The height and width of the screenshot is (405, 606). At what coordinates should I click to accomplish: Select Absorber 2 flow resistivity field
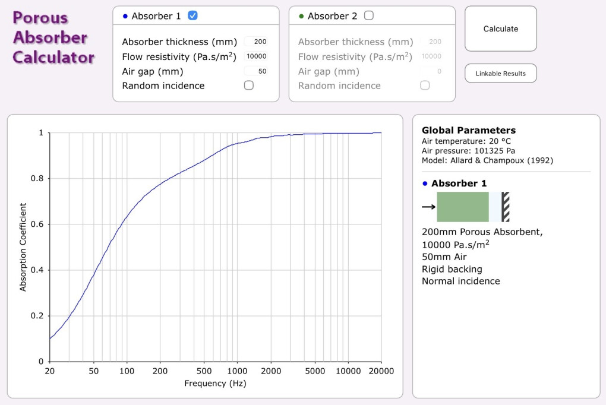[x=431, y=56]
